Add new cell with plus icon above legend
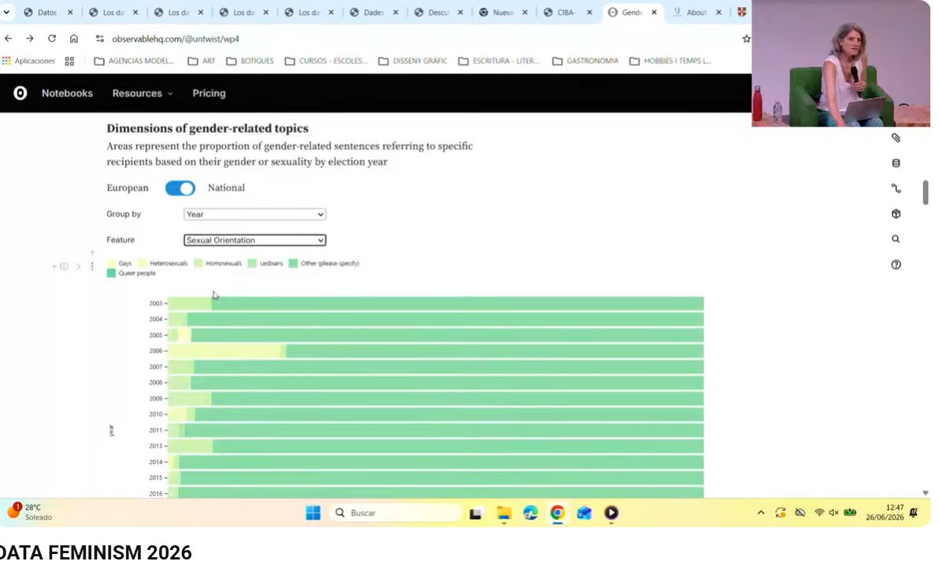The width and height of the screenshot is (939, 565). pos(92,252)
